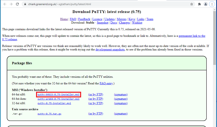
Task: Open the Wishlist link
Action: pos(137,23)
